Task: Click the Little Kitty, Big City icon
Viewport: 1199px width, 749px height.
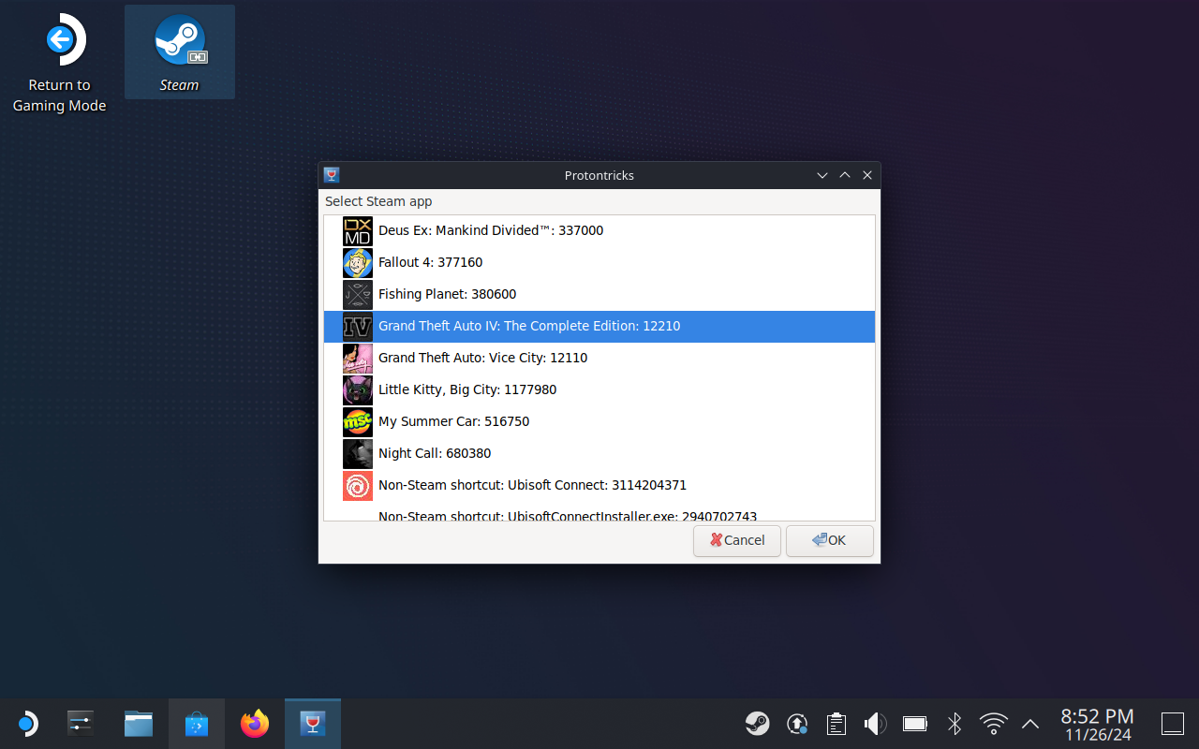Action: coord(358,389)
